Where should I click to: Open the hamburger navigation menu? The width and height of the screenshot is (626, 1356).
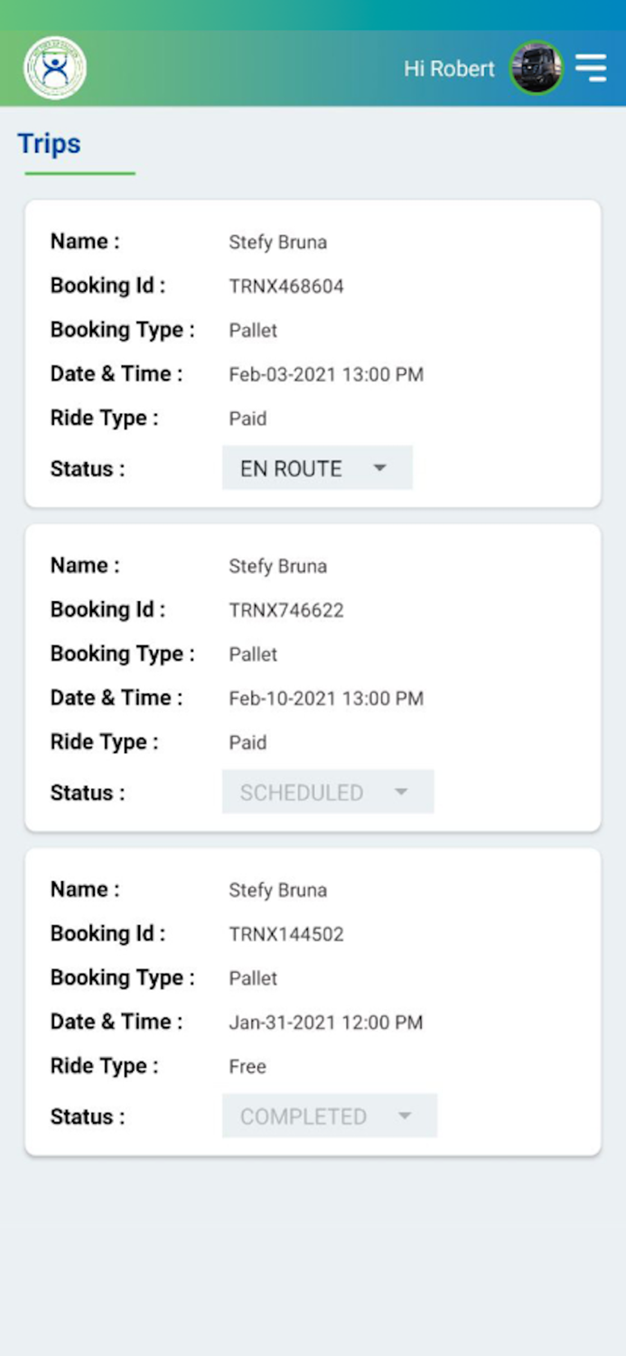(592, 67)
